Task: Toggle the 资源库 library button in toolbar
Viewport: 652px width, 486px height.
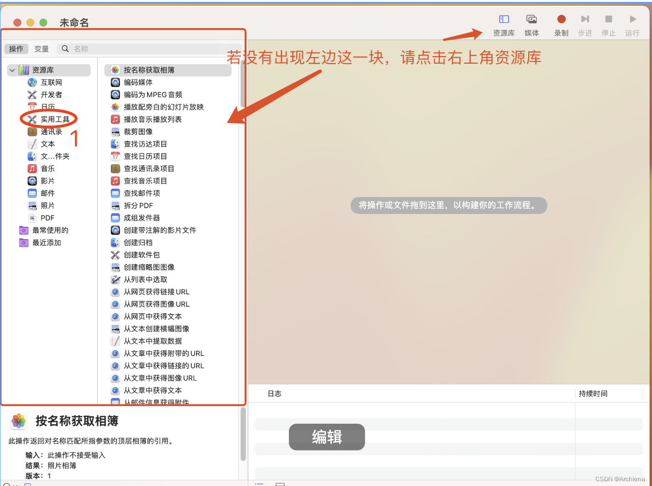Action: [x=504, y=25]
